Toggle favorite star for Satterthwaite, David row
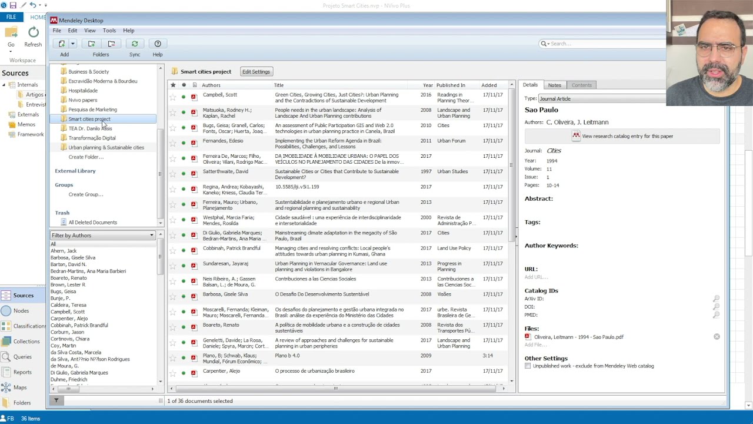Viewport: 753px width, 424px height. coord(173,174)
